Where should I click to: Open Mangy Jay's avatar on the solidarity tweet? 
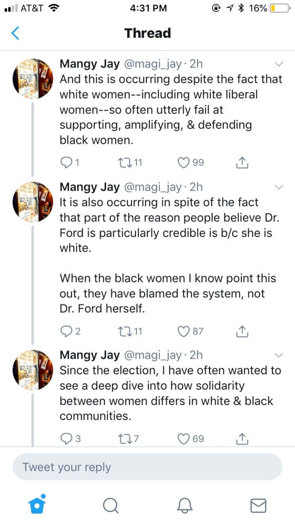pyautogui.click(x=33, y=370)
